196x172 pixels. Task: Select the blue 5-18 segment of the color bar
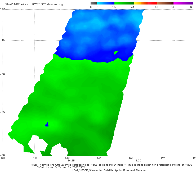point(106,3)
